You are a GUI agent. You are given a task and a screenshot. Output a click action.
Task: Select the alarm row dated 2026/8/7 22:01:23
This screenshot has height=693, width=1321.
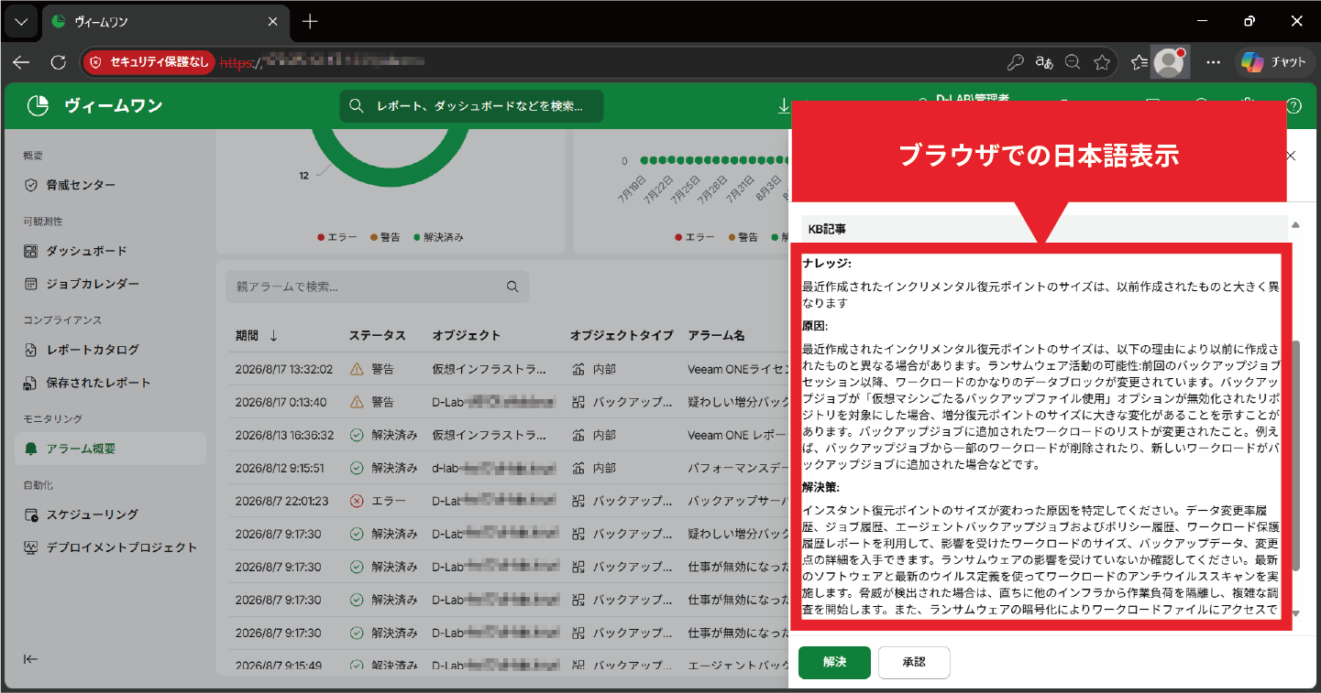pos(507,502)
